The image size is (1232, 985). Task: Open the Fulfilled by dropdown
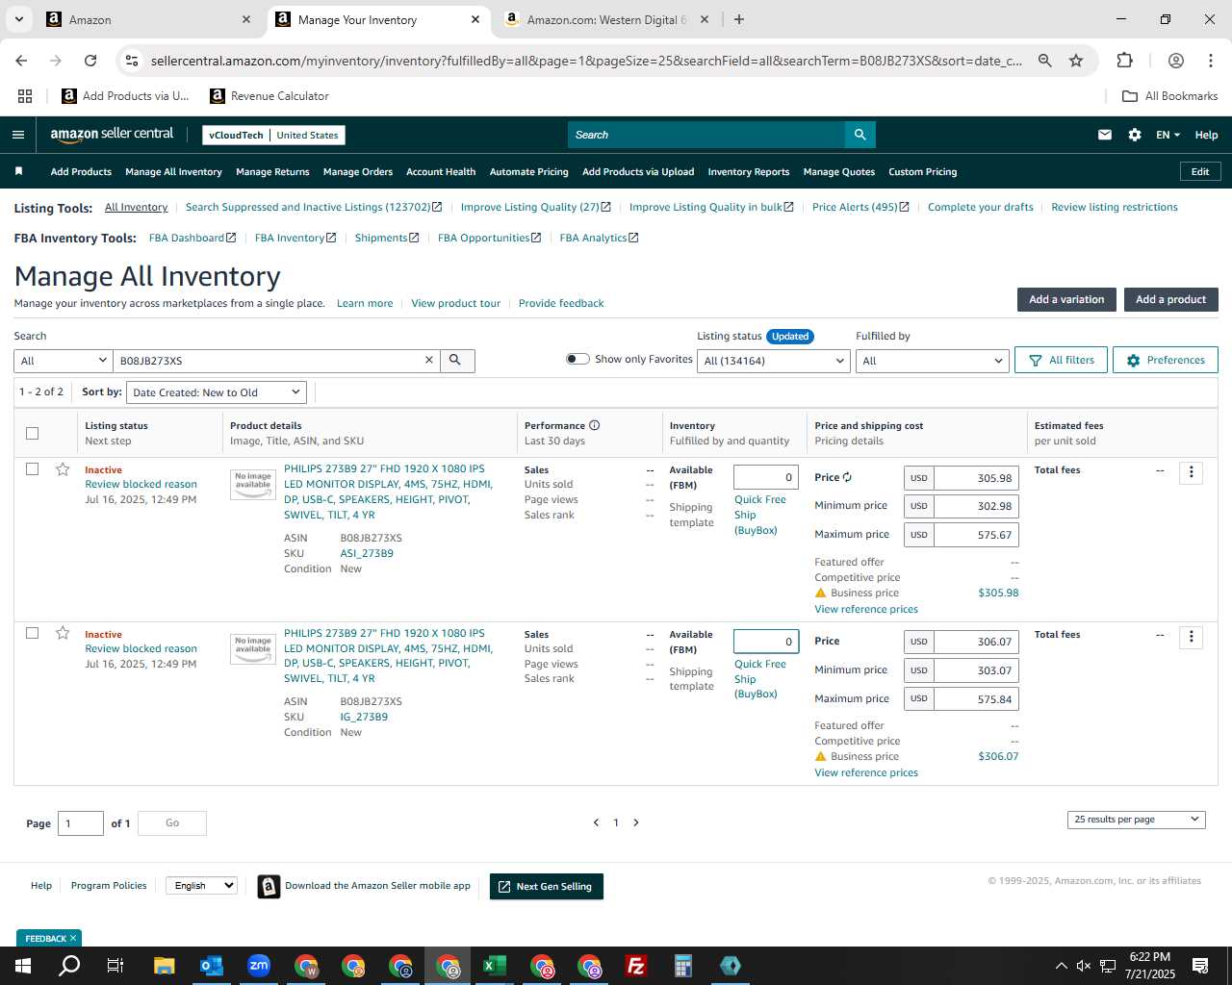coord(932,361)
